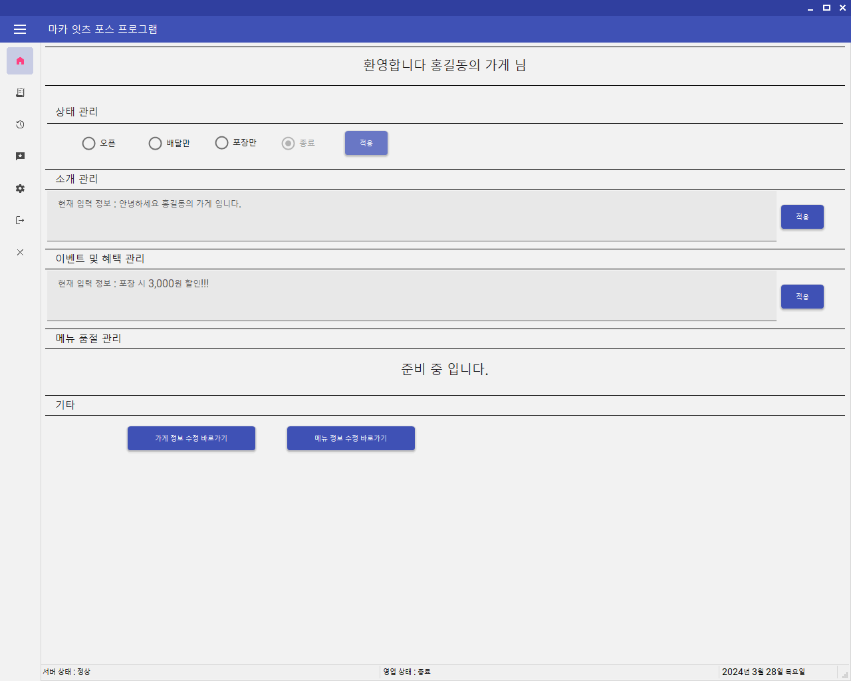Click the X exit icon in sidebar
The width and height of the screenshot is (851, 681).
(x=20, y=252)
